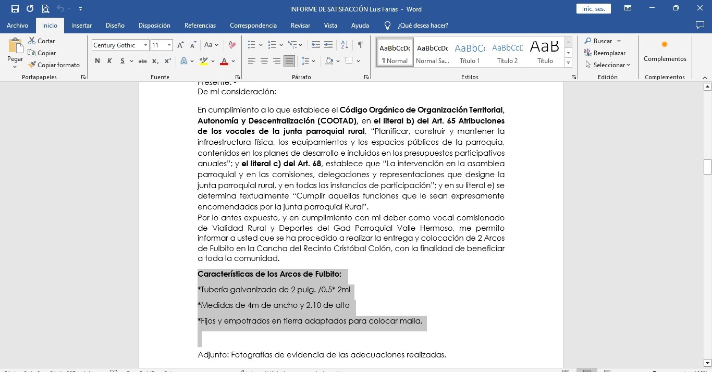Increase indent of selected paragraph
The image size is (712, 372).
tap(328, 45)
